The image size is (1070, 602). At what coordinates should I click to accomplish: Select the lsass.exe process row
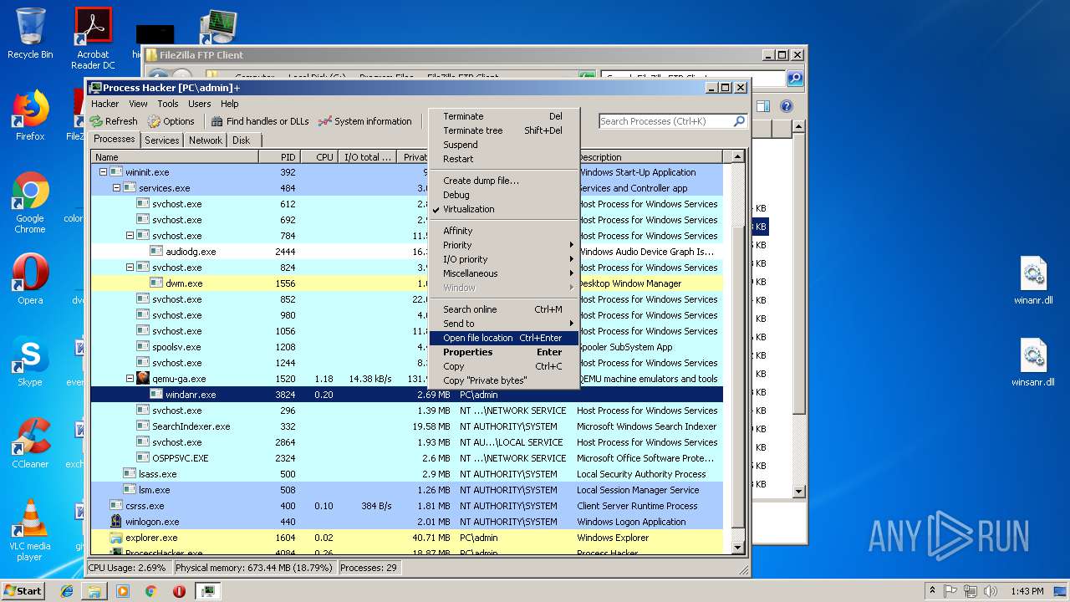click(x=407, y=474)
